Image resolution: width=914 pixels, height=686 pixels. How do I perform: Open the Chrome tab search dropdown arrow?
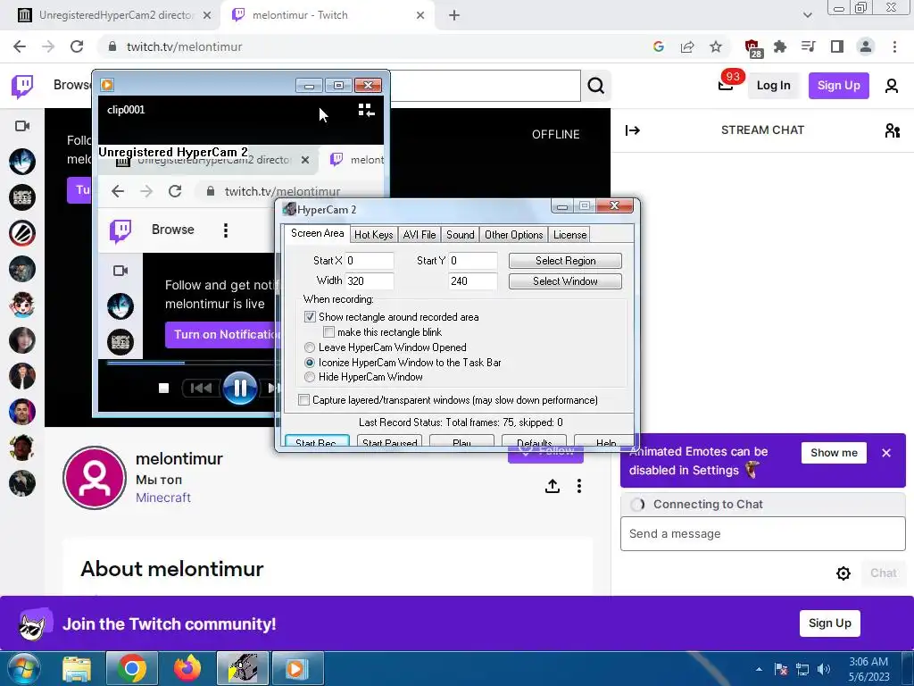(x=807, y=15)
